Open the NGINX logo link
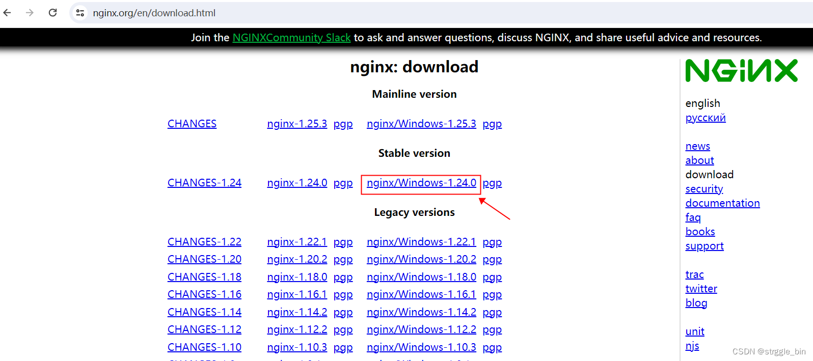This screenshot has width=813, height=361. 741,70
